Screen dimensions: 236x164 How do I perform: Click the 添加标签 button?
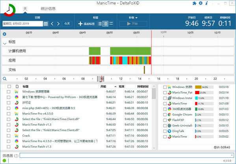click(x=87, y=24)
